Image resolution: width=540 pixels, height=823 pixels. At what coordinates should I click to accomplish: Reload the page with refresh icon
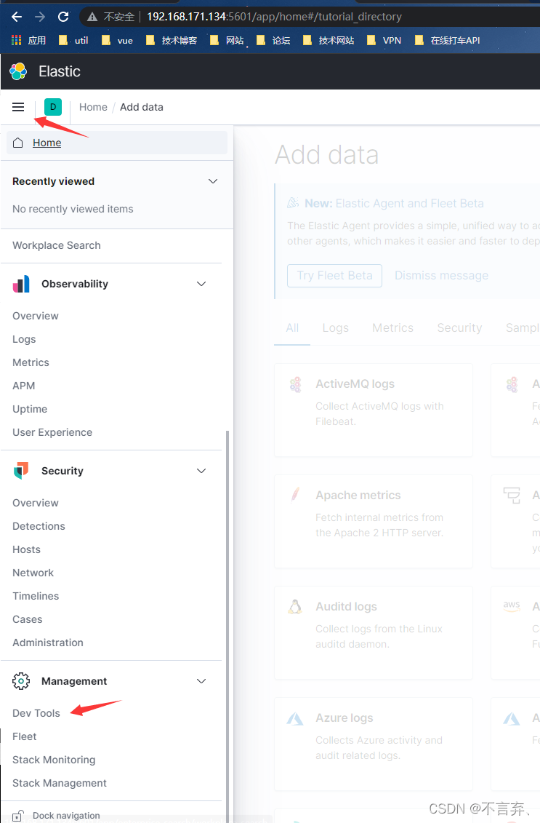click(63, 17)
